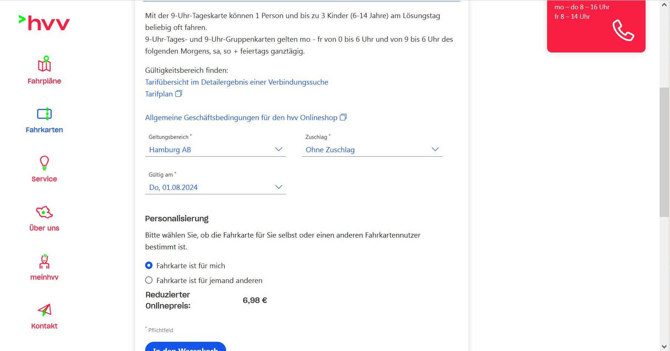Image resolution: width=670 pixels, height=351 pixels.
Task: Open Fahrpläne map icon in sidebar
Action: click(44, 64)
